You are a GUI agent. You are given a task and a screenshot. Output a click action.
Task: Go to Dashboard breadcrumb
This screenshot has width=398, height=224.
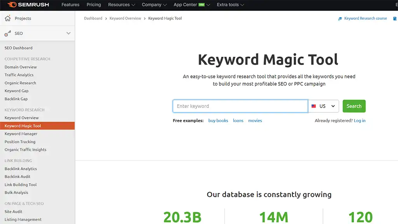point(93,18)
